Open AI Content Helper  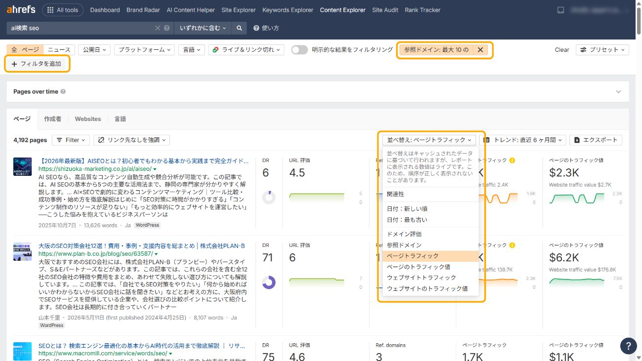pyautogui.click(x=191, y=10)
